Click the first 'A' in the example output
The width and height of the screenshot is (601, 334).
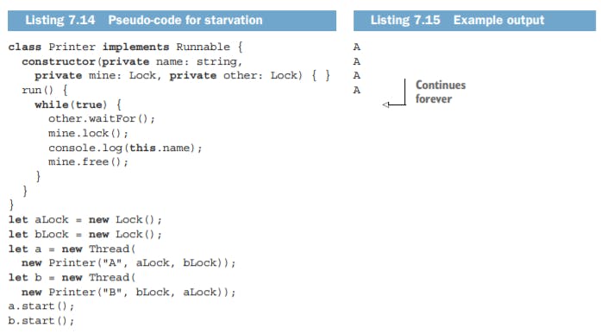357,47
